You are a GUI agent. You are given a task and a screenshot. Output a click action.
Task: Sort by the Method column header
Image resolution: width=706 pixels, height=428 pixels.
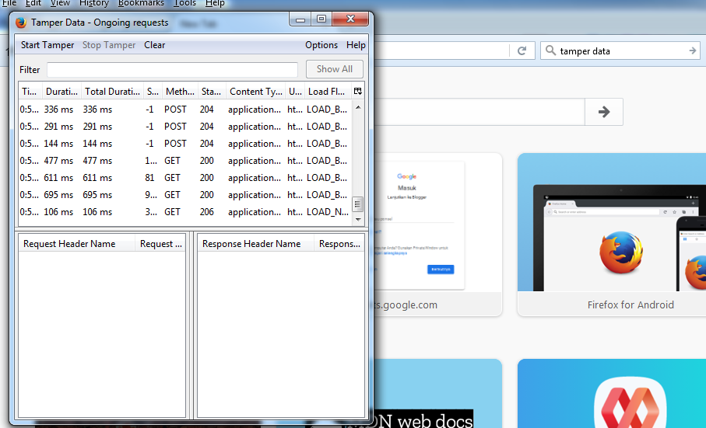180,91
